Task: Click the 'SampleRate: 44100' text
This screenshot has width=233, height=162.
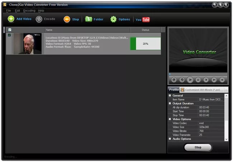Action: 86,47
